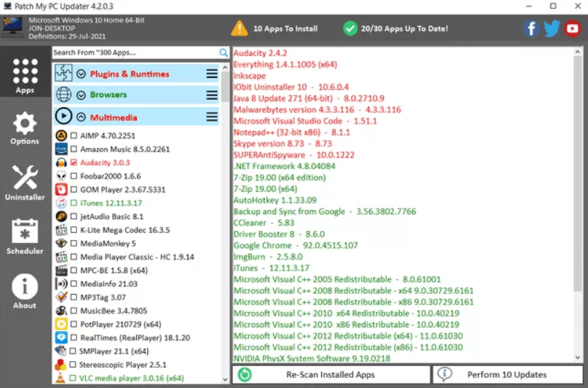Click the Twitter bird icon
Viewport: 588px width, 388px height.
point(552,29)
